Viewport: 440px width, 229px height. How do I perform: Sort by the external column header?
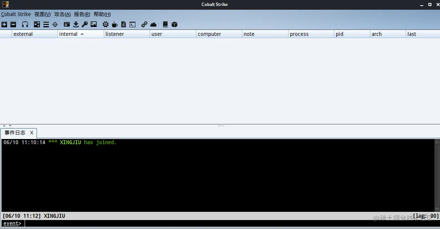[34, 34]
